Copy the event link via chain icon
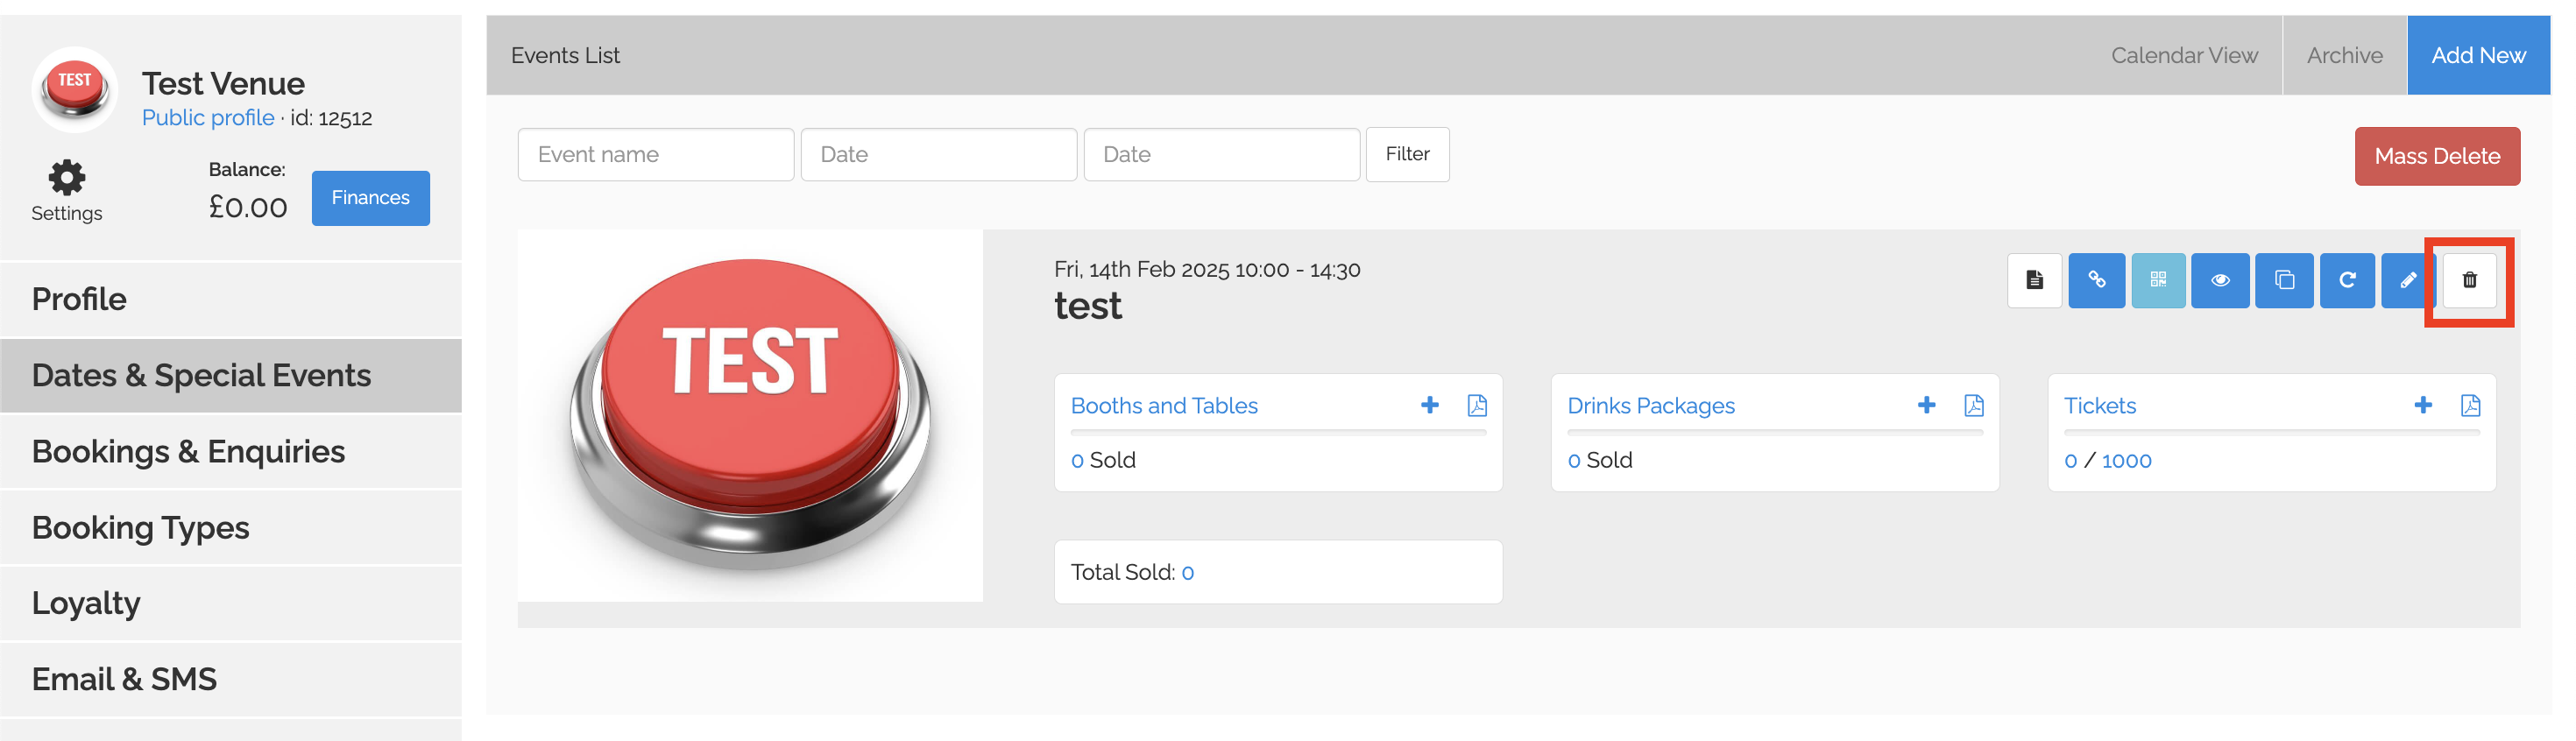Viewport: 2576px width, 741px height. pyautogui.click(x=2096, y=280)
